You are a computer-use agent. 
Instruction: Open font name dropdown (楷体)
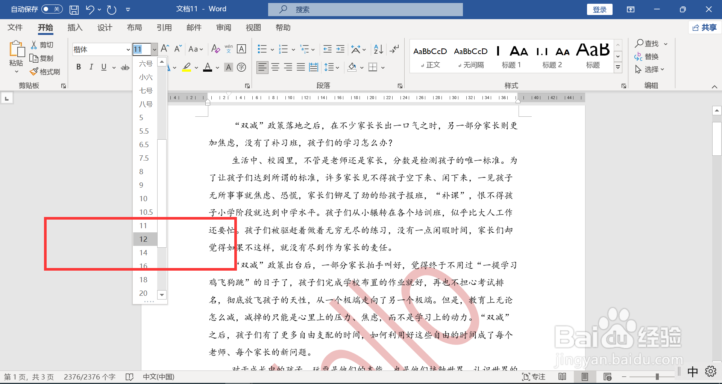128,49
